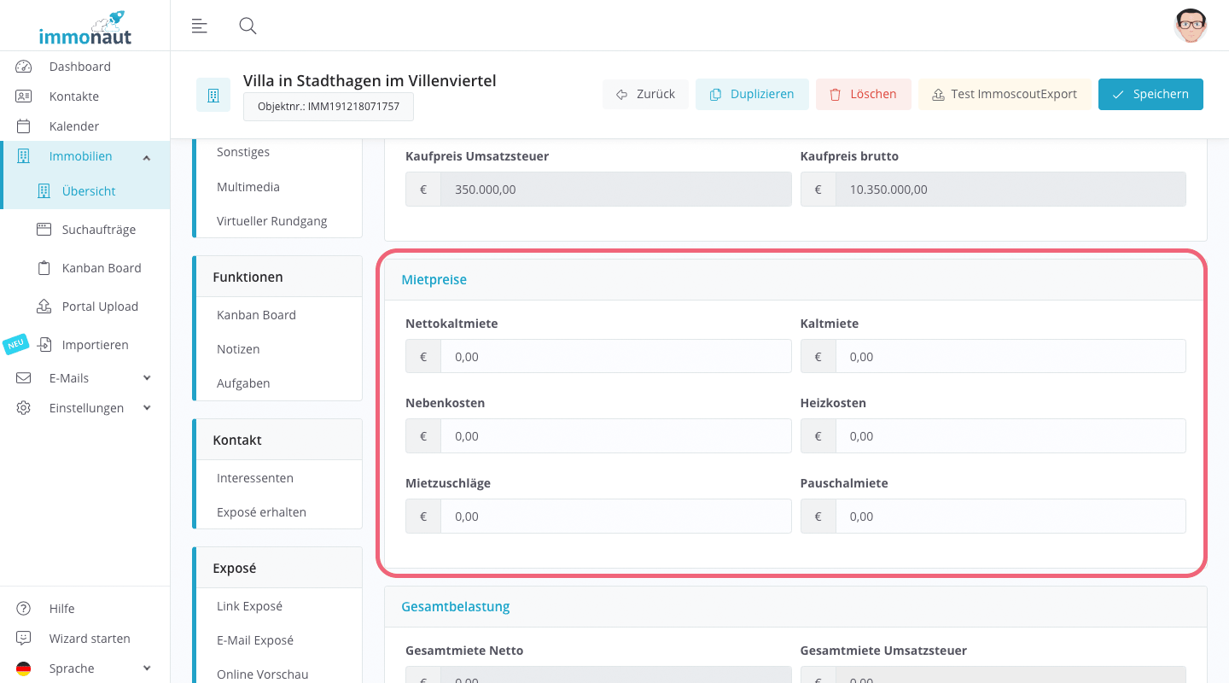
Task: Click the Portal Upload icon in sidebar
Action: click(x=44, y=306)
